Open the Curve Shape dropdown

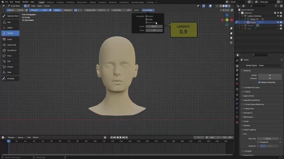(x=148, y=10)
